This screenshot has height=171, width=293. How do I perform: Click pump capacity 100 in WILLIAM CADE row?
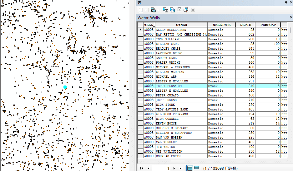point(268,44)
